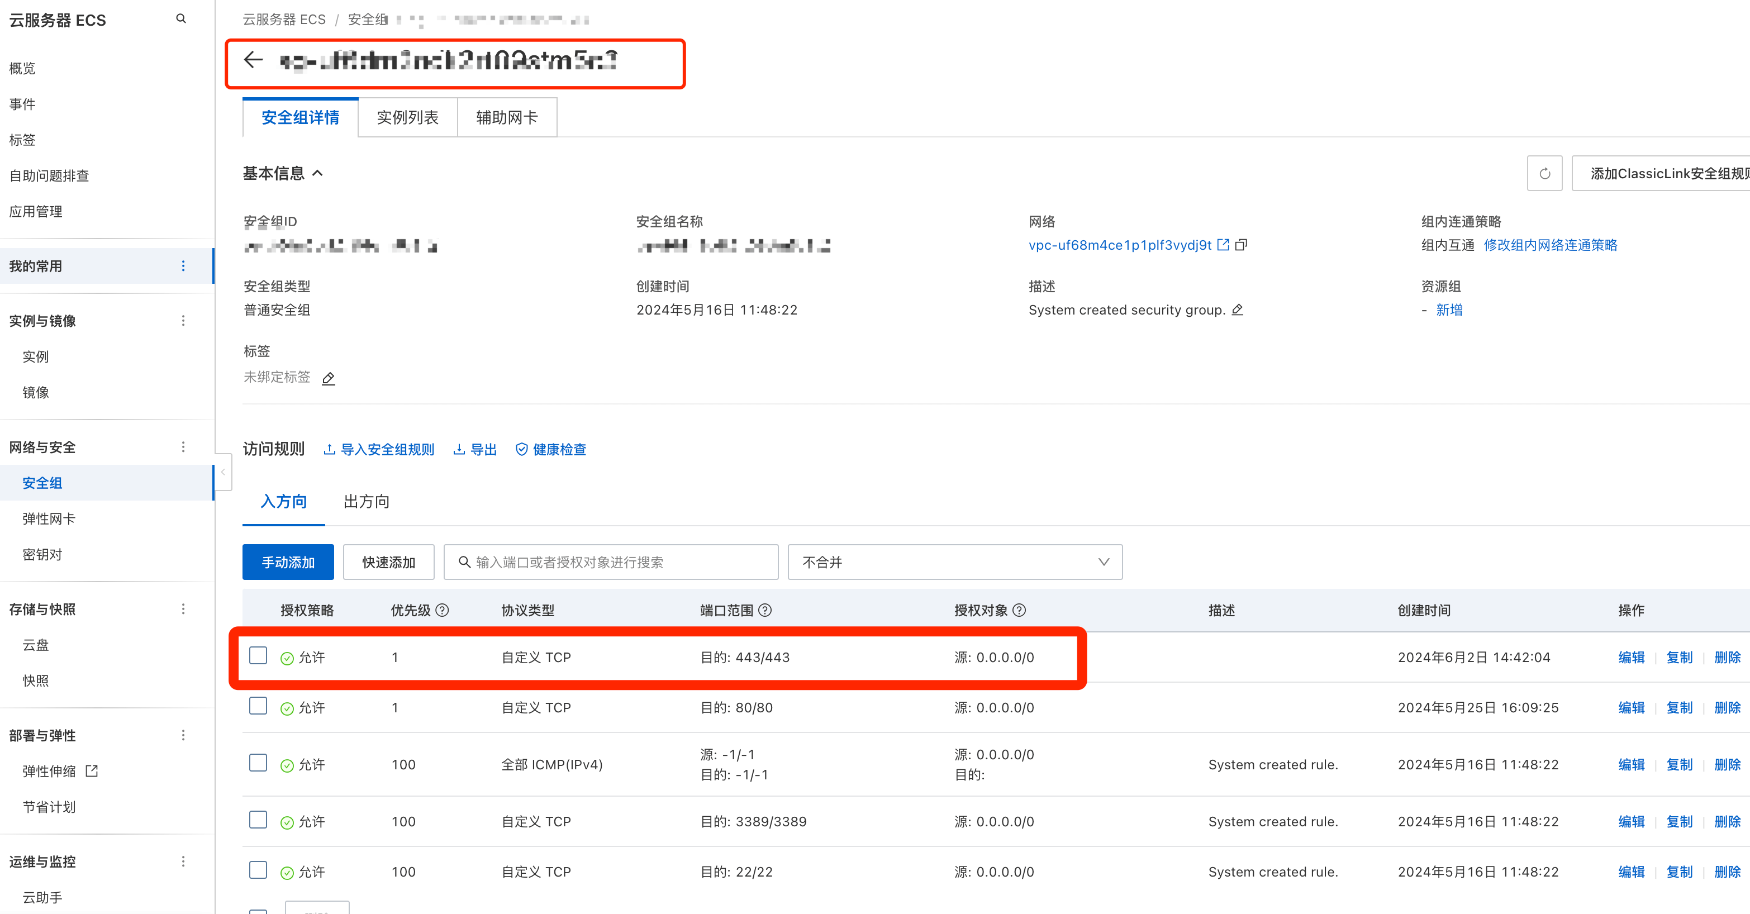This screenshot has height=914, width=1750.
Task: Click the back arrow beside security group ID
Action: 254,60
